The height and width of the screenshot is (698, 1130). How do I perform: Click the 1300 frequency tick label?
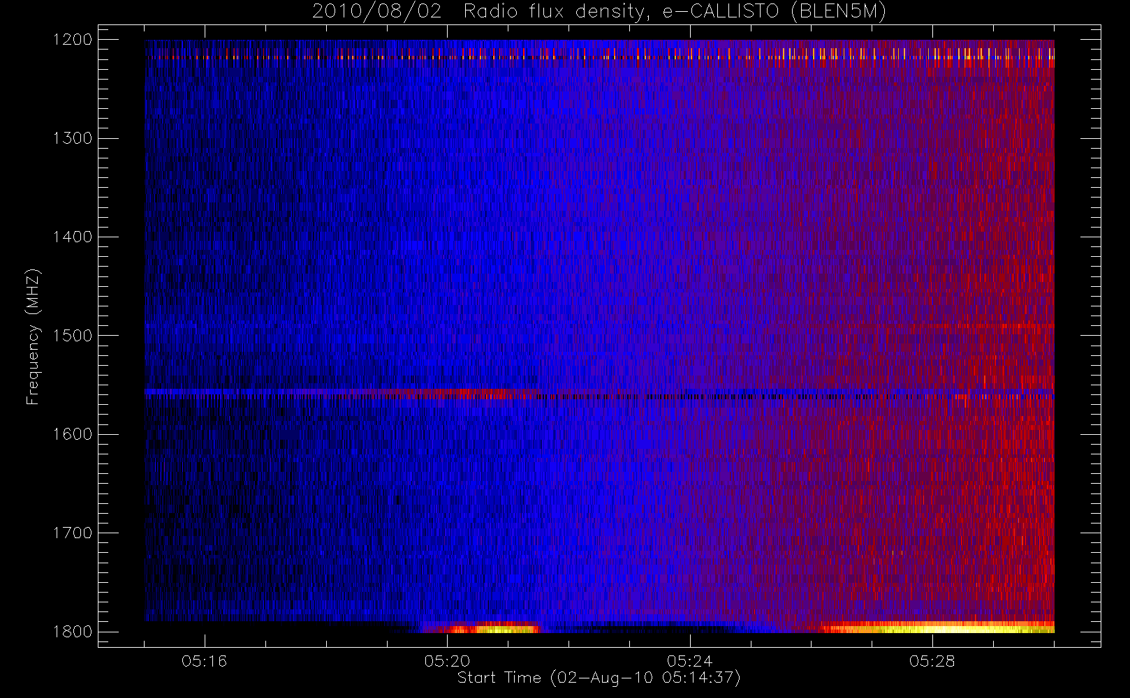pos(73,138)
